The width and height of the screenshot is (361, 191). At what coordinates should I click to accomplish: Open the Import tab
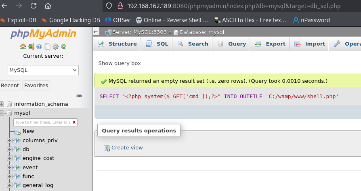point(309,44)
